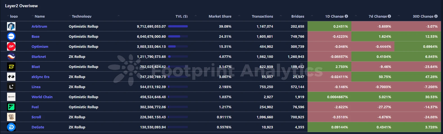Click the Optimism OP logo icon
The width and height of the screenshot is (443, 134).
[x=11, y=46]
